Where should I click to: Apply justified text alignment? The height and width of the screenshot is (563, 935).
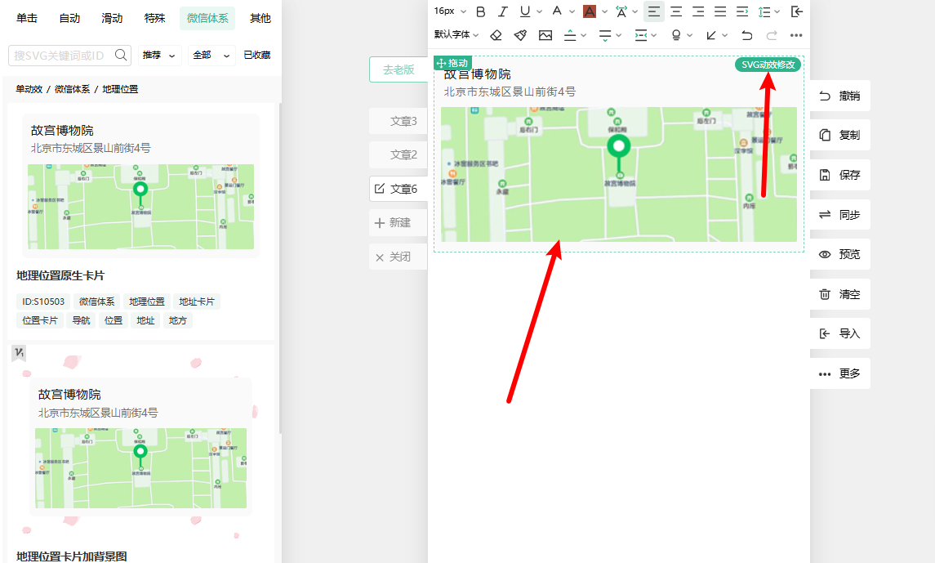pyautogui.click(x=720, y=11)
